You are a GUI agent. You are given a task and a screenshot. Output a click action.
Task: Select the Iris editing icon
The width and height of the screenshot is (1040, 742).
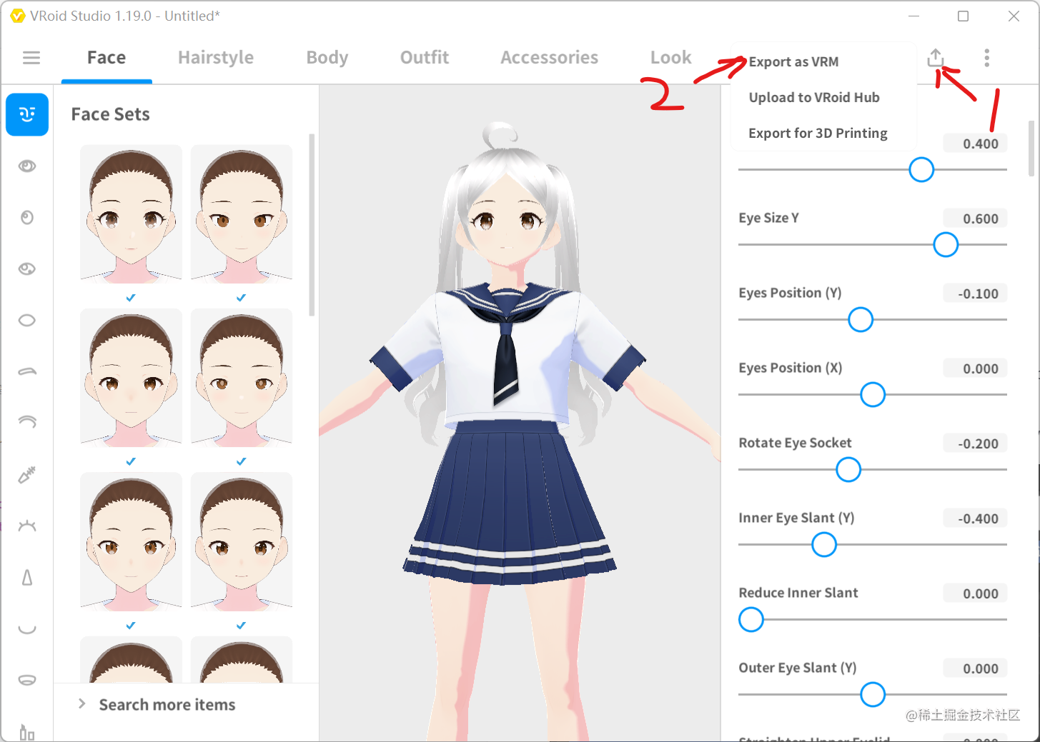pyautogui.click(x=27, y=218)
